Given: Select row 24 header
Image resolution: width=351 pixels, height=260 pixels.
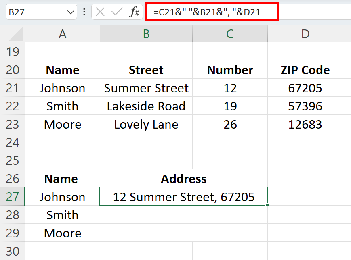Looking at the screenshot, I should coord(13,142).
